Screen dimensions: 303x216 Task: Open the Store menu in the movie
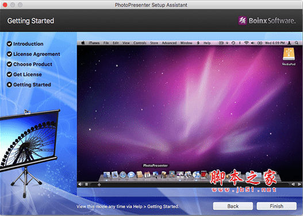pos(154,43)
